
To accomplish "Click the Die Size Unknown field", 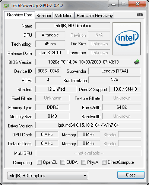I will [99, 44].
